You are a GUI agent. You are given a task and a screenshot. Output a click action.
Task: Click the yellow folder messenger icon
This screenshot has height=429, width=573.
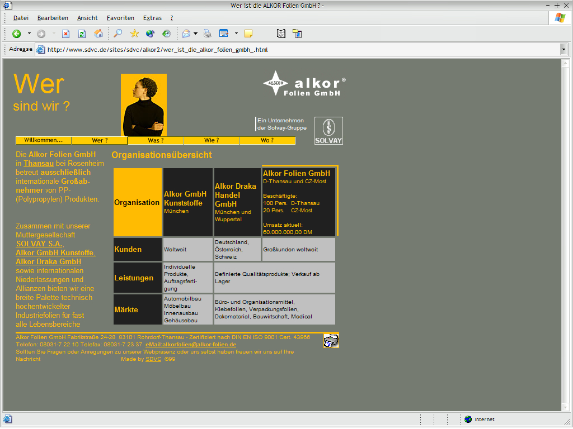297,34
